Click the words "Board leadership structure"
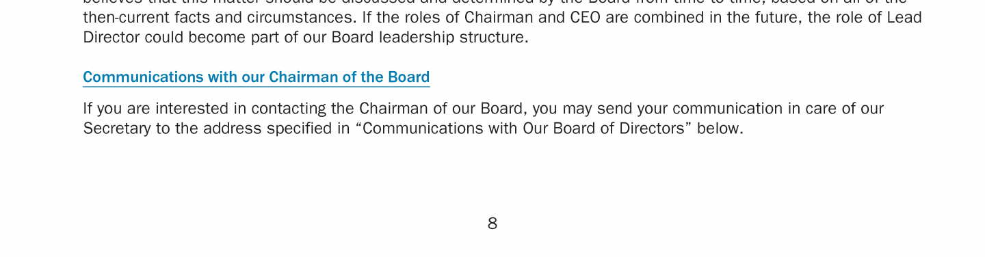985x257 pixels. click(429, 38)
